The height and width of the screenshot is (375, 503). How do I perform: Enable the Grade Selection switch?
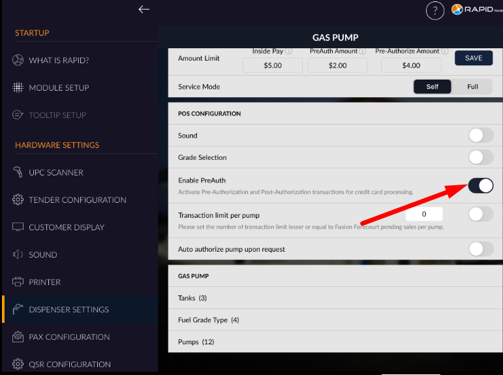coord(480,157)
